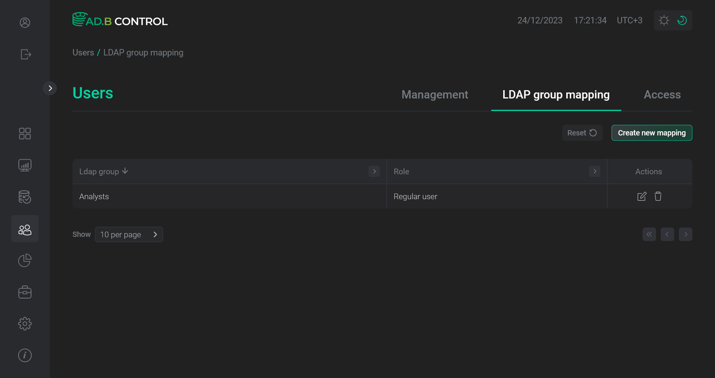This screenshot has height=378, width=715.
Task: Expand the Role column filter
Action: pyautogui.click(x=594, y=171)
